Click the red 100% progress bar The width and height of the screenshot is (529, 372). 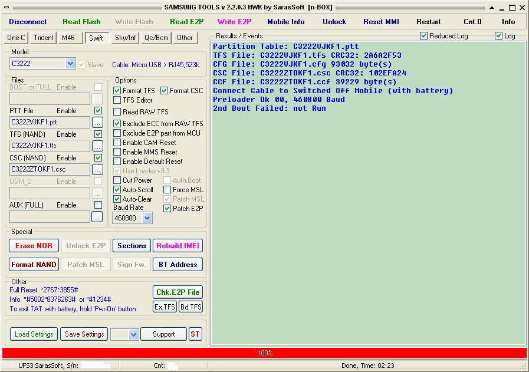pyautogui.click(x=264, y=353)
